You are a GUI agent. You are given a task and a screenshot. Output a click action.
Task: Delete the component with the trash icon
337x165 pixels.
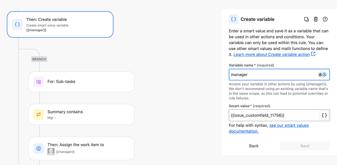(x=316, y=19)
